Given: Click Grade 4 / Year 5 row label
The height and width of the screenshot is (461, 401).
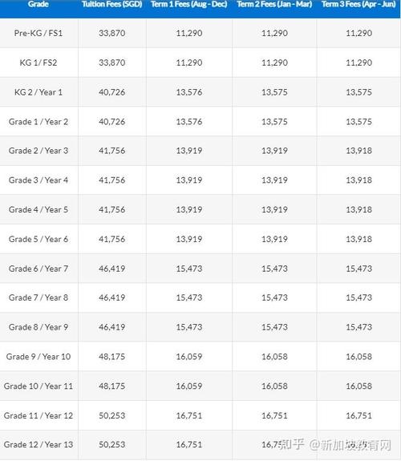Looking at the screenshot, I should (38, 209).
